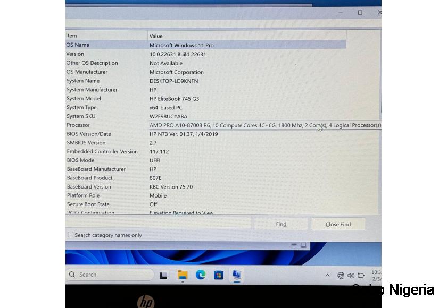The height and width of the screenshot is (308, 447).
Task: Maximize the System Information window
Action: point(360,12)
